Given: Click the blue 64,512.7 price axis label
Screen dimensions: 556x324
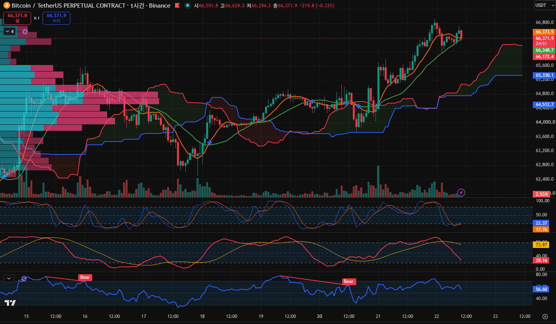Looking at the screenshot, I should pyautogui.click(x=544, y=105).
